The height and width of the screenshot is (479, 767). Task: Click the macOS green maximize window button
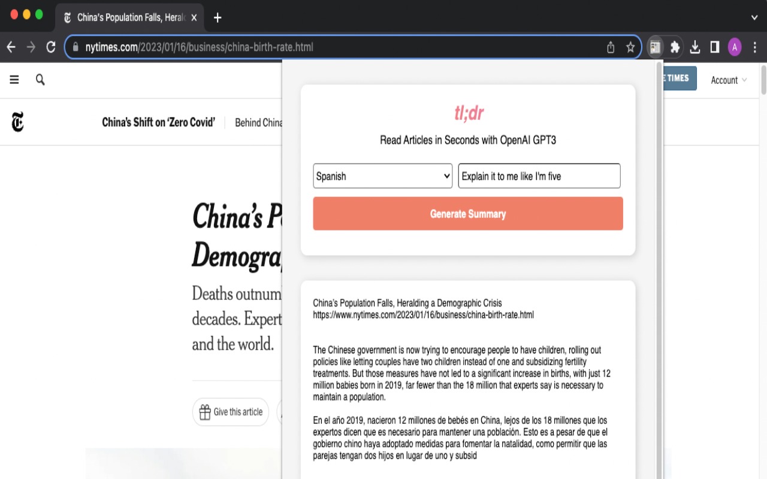pyautogui.click(x=39, y=14)
